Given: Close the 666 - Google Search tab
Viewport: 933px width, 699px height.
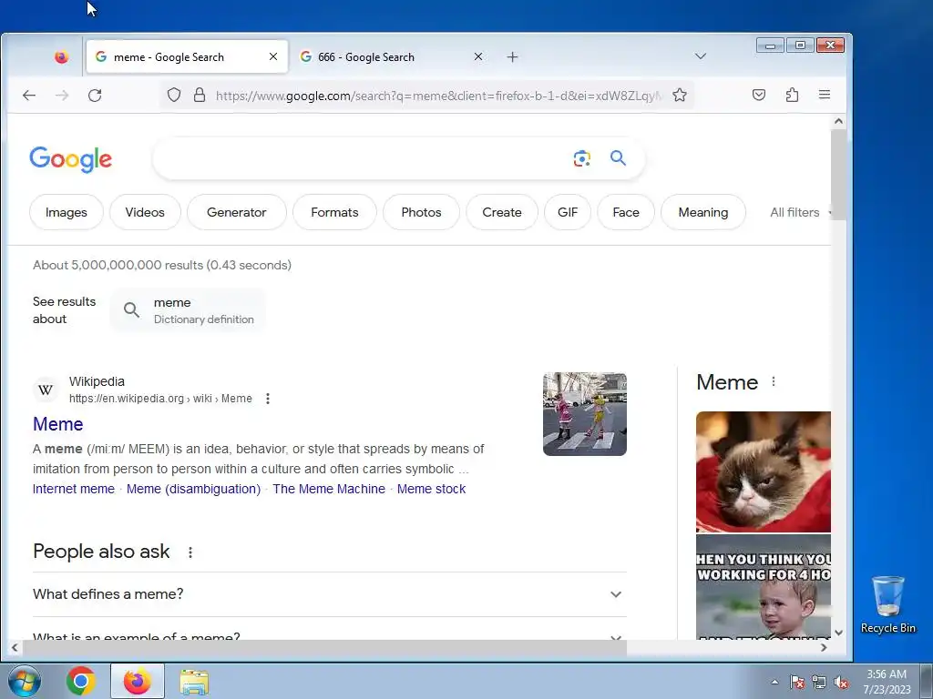Looking at the screenshot, I should pyautogui.click(x=478, y=56).
